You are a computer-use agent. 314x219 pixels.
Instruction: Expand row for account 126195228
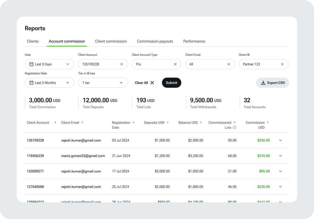[x=280, y=140]
